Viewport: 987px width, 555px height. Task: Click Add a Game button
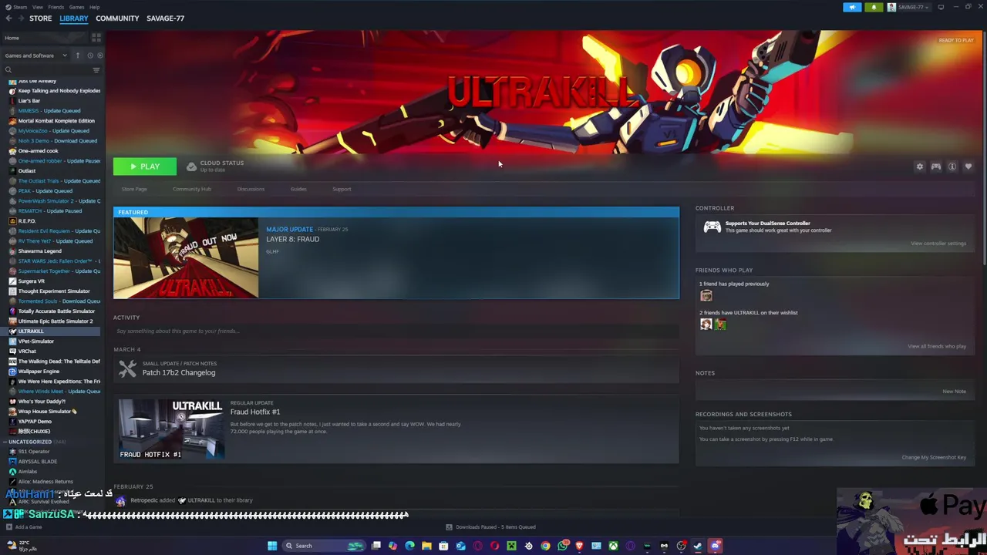[x=24, y=527]
